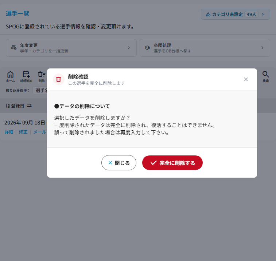Click the 絞り込み条件 filter field

pos(40,91)
